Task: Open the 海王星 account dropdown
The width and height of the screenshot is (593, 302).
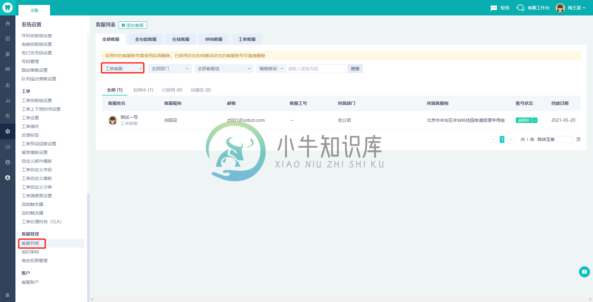Action: point(576,8)
